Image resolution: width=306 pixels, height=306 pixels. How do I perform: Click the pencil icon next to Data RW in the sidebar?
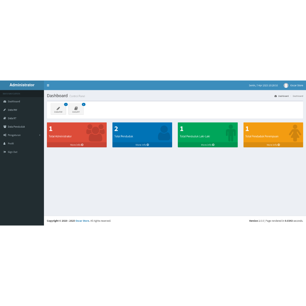click(4, 110)
